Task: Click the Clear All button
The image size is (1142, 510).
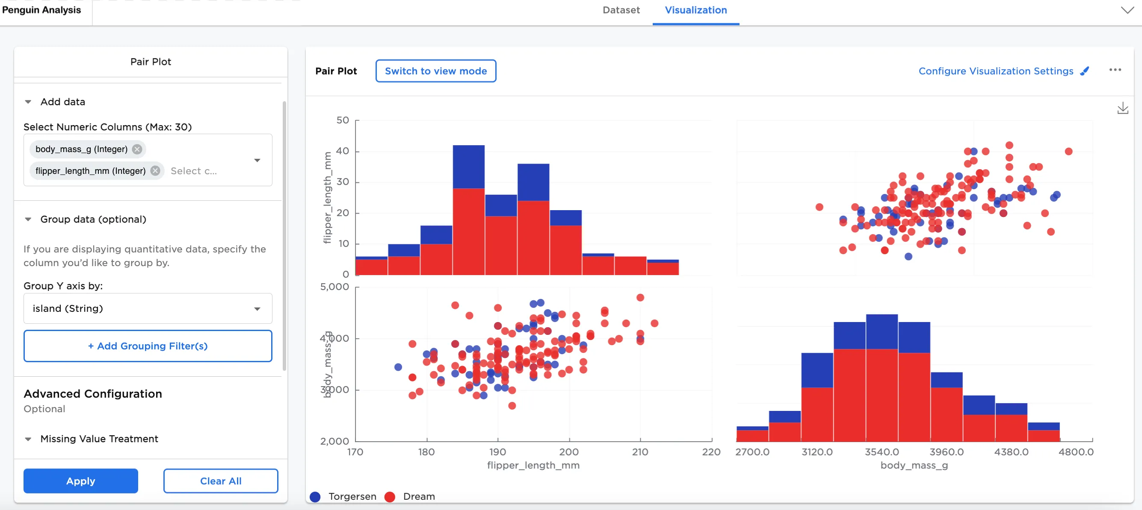Action: coord(220,481)
